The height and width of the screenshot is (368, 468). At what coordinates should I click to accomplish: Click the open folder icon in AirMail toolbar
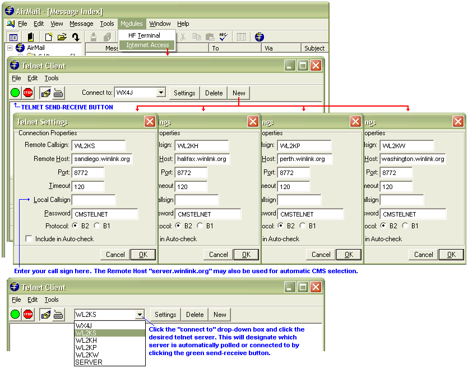(x=62, y=37)
